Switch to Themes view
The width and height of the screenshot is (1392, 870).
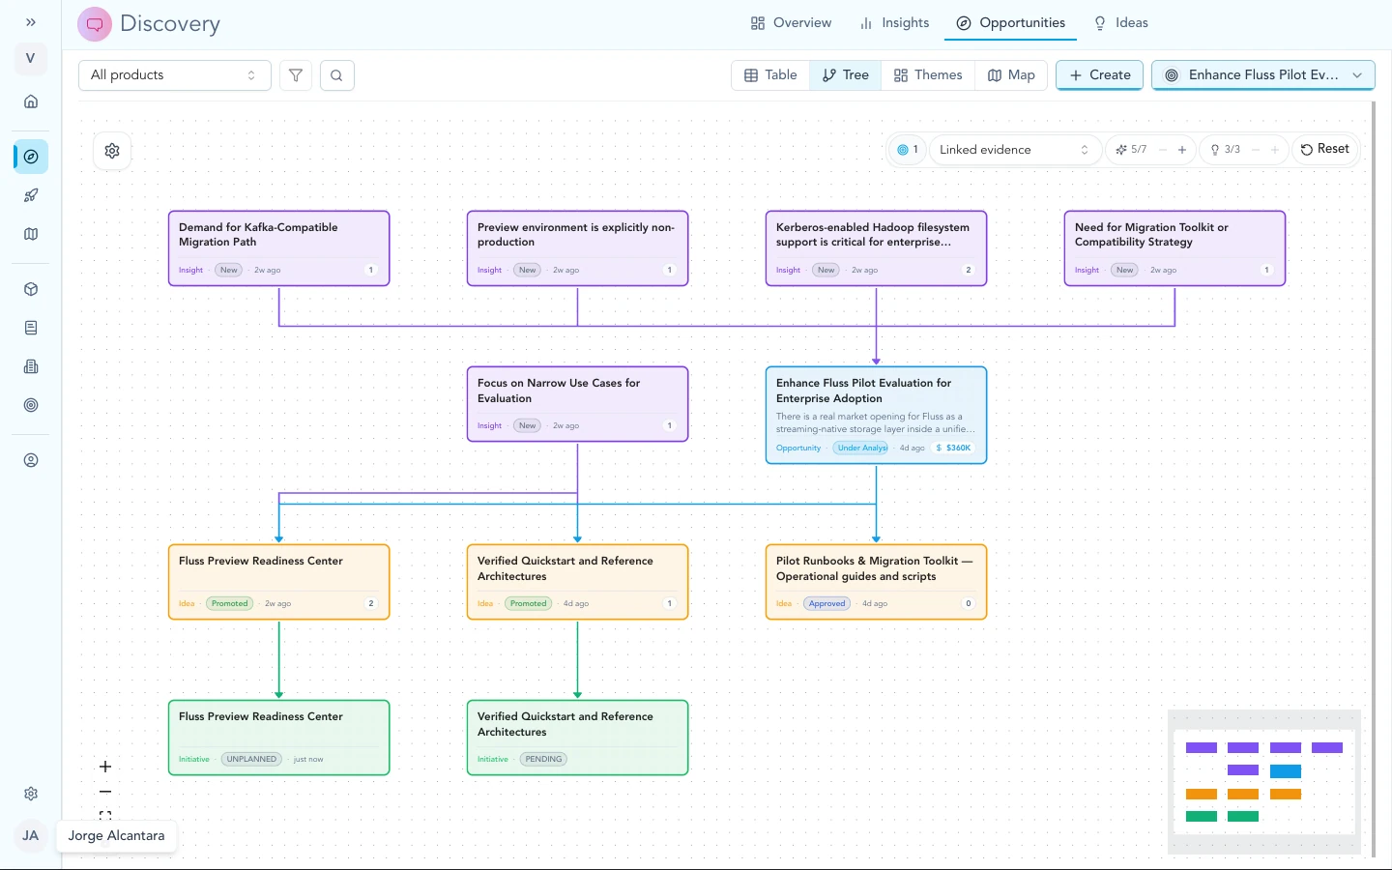point(928,75)
